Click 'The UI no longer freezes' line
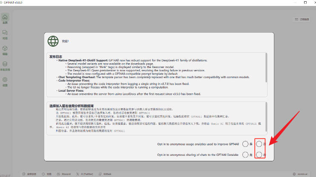This screenshot has width=316, height=177. coord(118,87)
